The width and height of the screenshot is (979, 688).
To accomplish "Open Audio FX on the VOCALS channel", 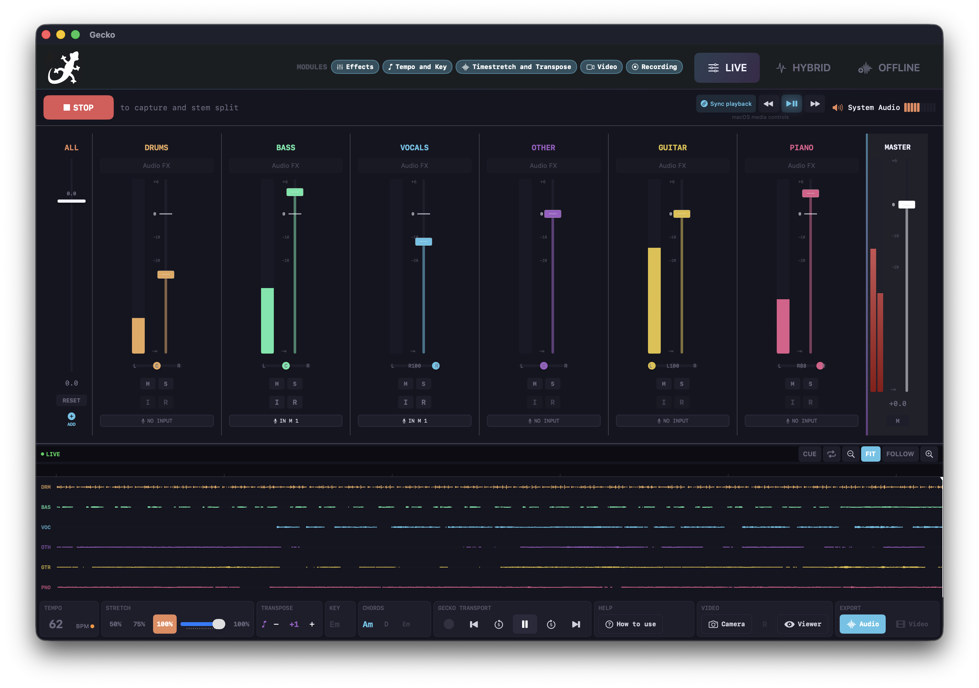I will 414,166.
